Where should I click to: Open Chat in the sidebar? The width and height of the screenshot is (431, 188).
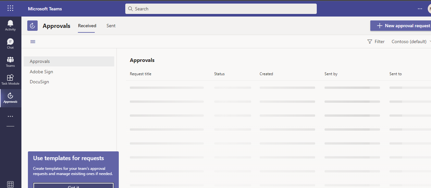[10, 43]
